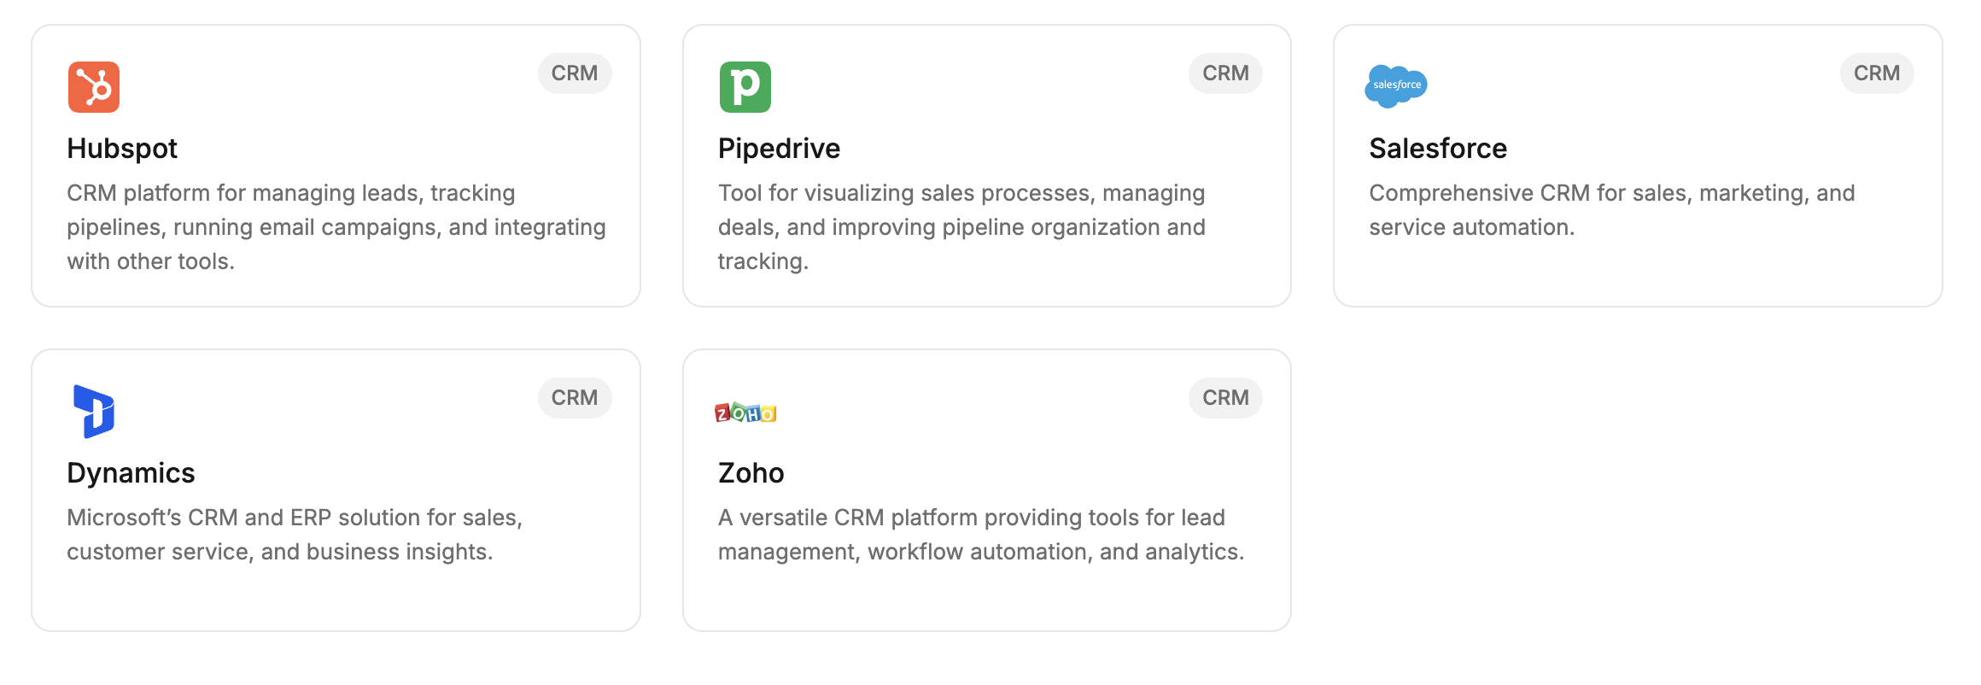Click the Zoho versatile CRM platform description
This screenshot has height=685, width=1981.
[x=980, y=535]
